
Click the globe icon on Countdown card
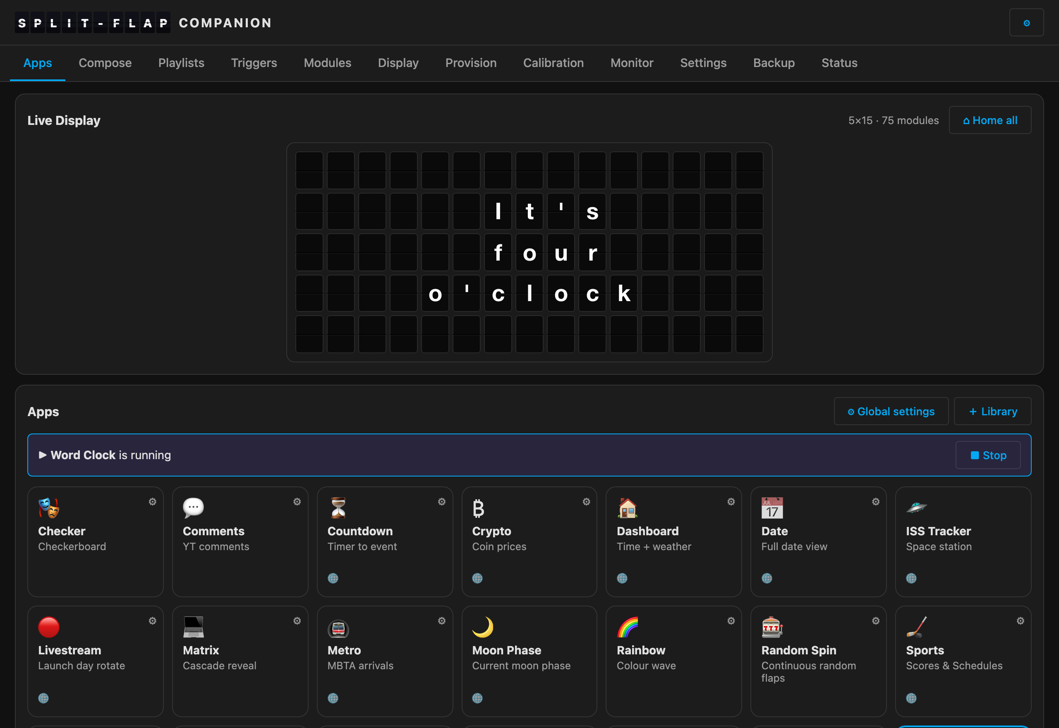(x=333, y=578)
